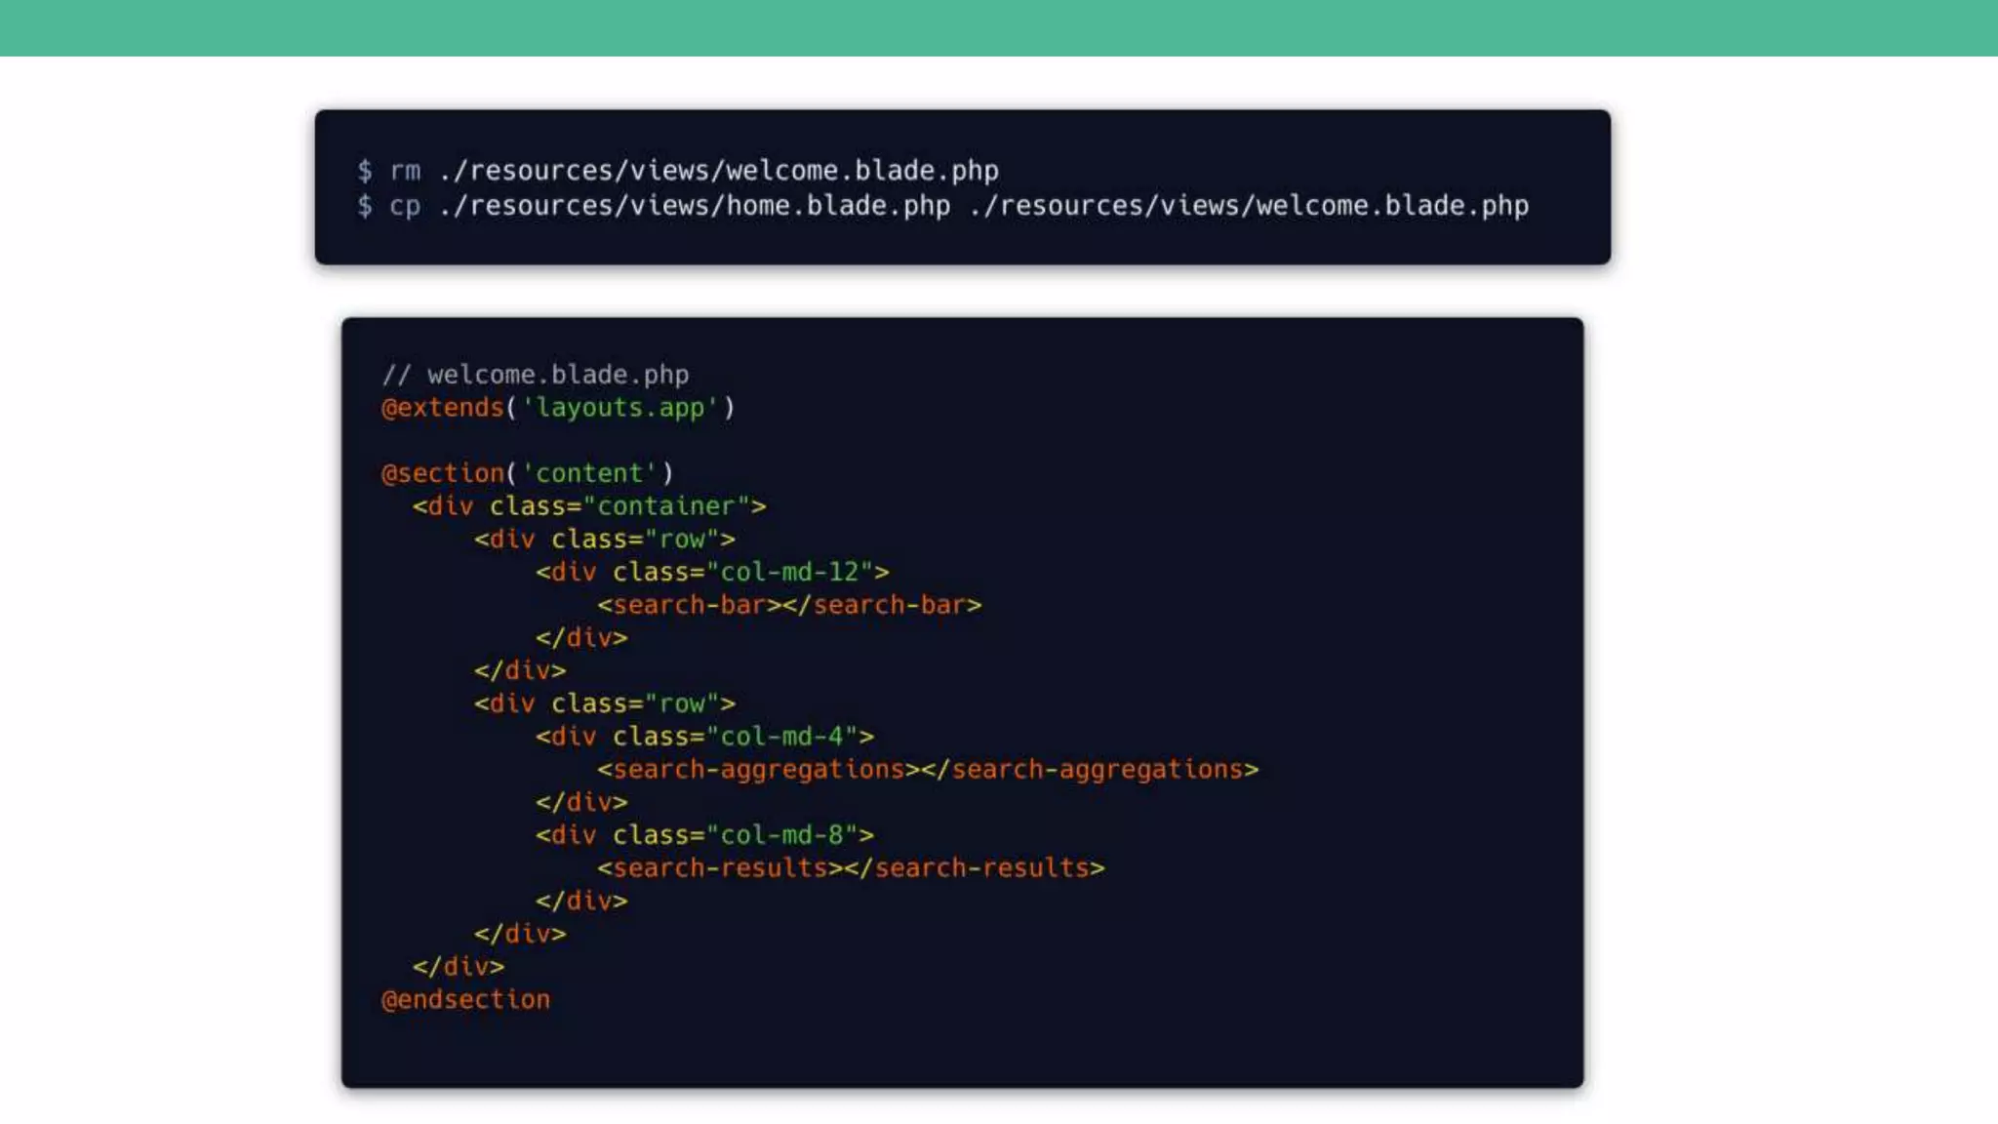Click the opening search-bar tag
Image resolution: width=1998 pixels, height=1124 pixels.
pyautogui.click(x=690, y=605)
